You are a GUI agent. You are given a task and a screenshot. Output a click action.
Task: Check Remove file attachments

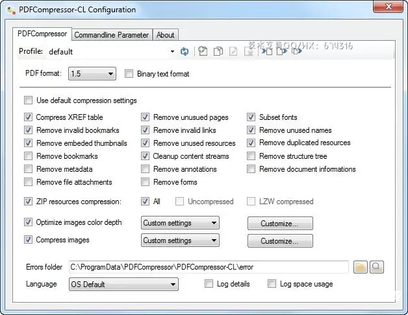[28, 182]
